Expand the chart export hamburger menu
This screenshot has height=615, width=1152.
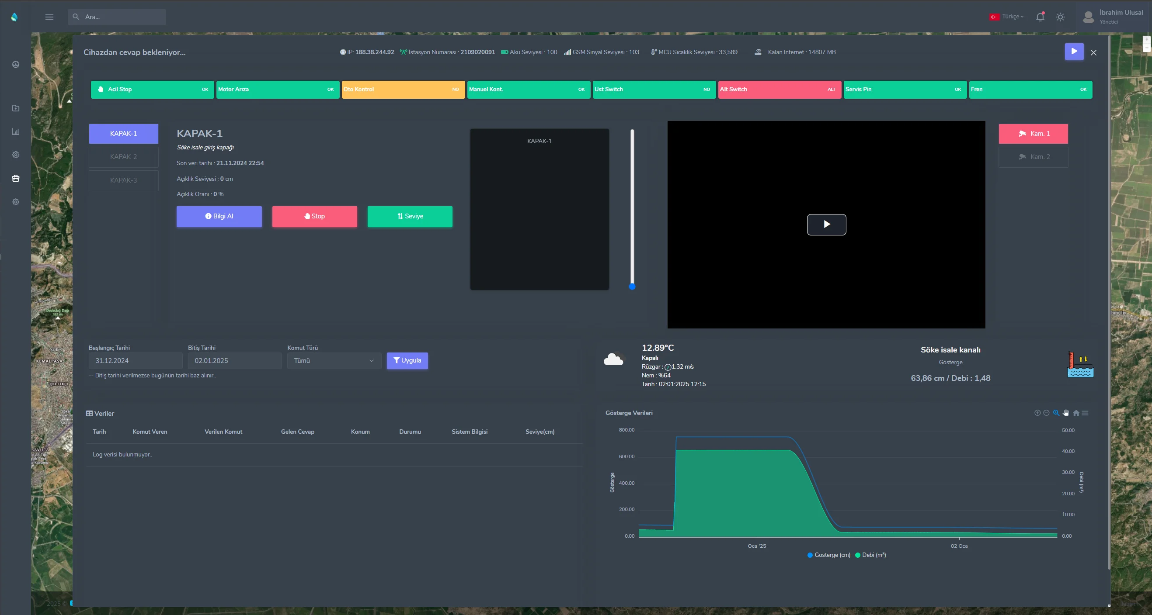(x=1085, y=413)
